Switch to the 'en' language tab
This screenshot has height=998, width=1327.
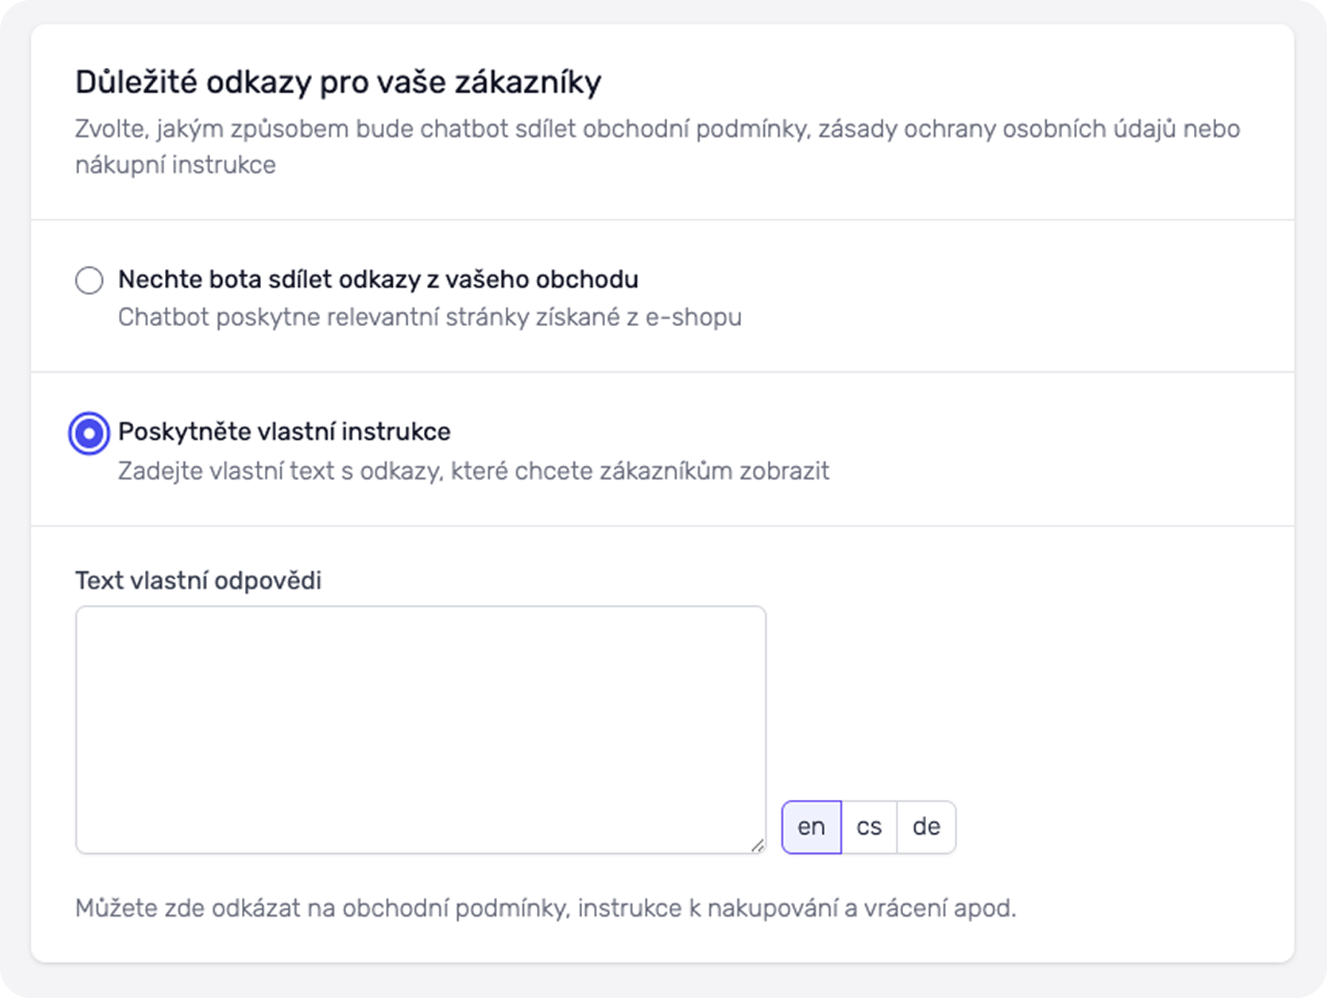pos(811,826)
